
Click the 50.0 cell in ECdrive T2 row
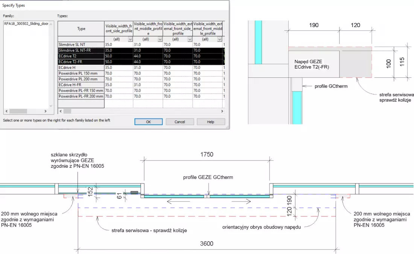[119, 56]
